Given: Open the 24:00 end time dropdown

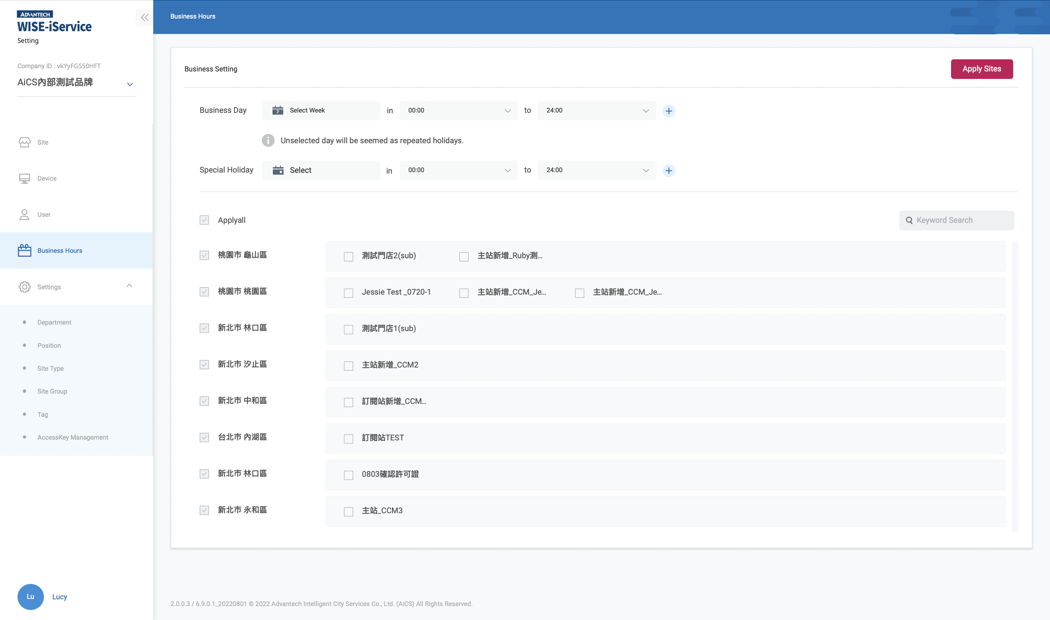Looking at the screenshot, I should pyautogui.click(x=596, y=110).
